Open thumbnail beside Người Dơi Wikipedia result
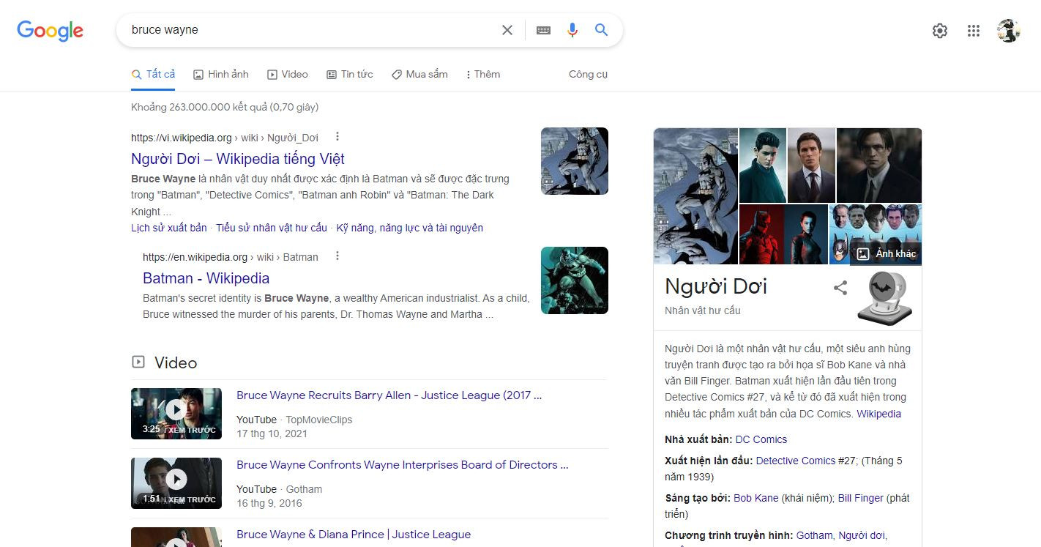Image resolution: width=1041 pixels, height=547 pixels. 575,161
